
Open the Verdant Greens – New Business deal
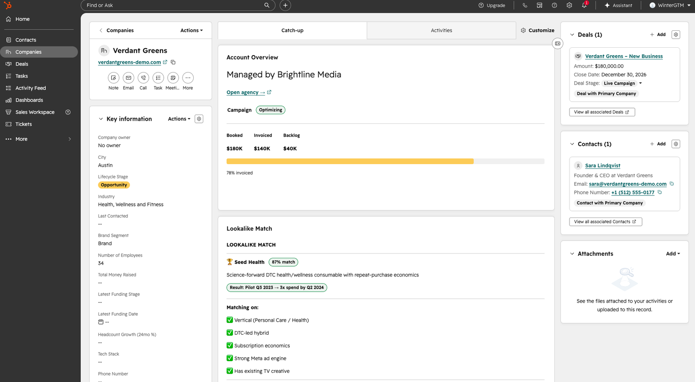624,56
